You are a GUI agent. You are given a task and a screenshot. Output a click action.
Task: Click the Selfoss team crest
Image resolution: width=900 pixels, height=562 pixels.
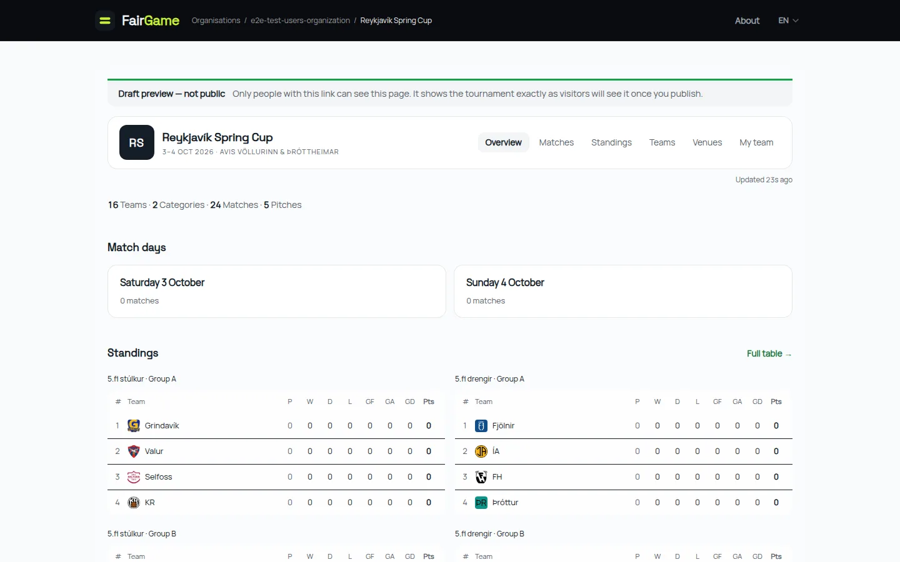pyautogui.click(x=134, y=477)
